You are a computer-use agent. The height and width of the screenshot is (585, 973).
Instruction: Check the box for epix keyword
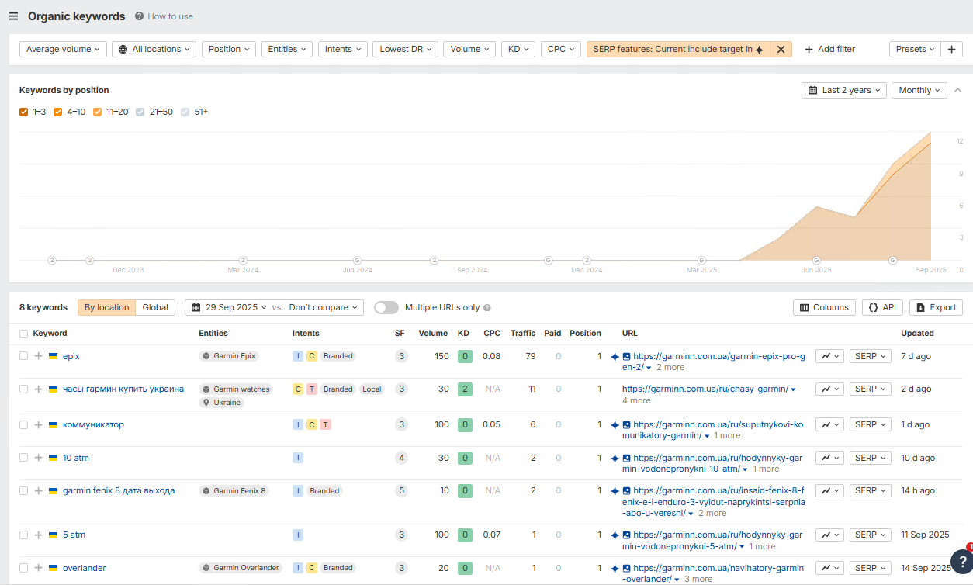[23, 356]
